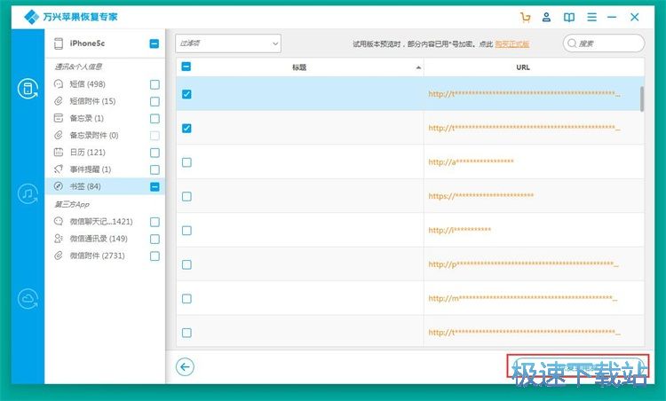This screenshot has width=666, height=401.
Task: Check the https://*** row checkbox
Action: [186, 196]
